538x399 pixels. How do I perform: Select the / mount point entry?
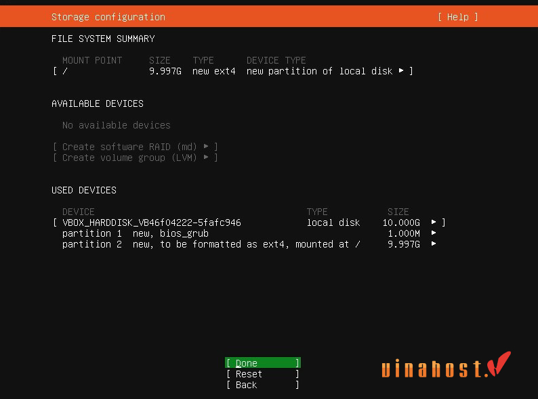coord(65,71)
